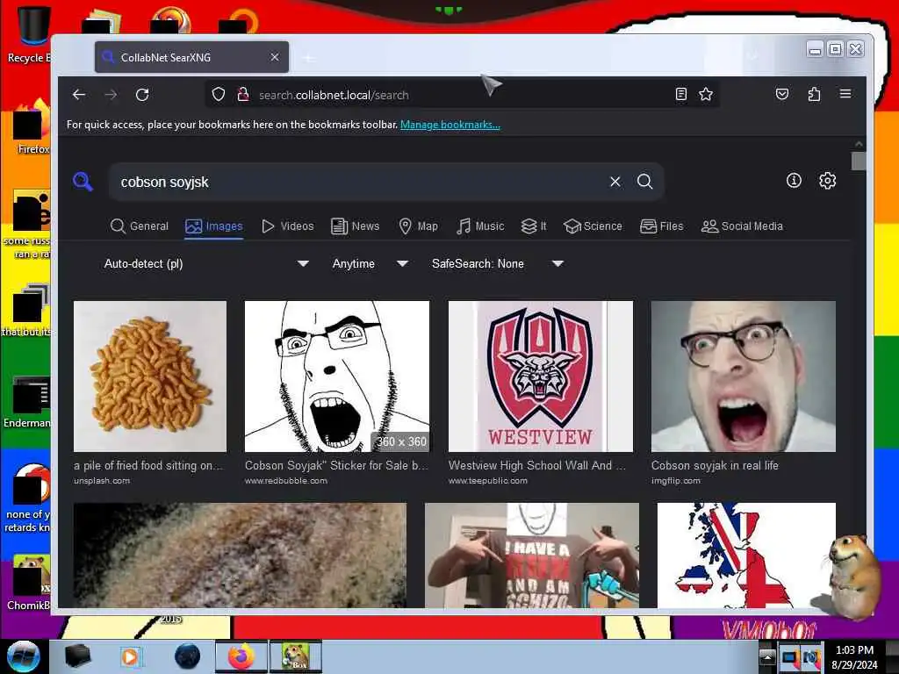Submit search with magnifier button

click(x=645, y=182)
